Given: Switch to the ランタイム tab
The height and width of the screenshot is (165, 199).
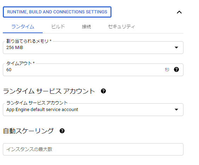Looking at the screenshot, I should click(23, 27).
